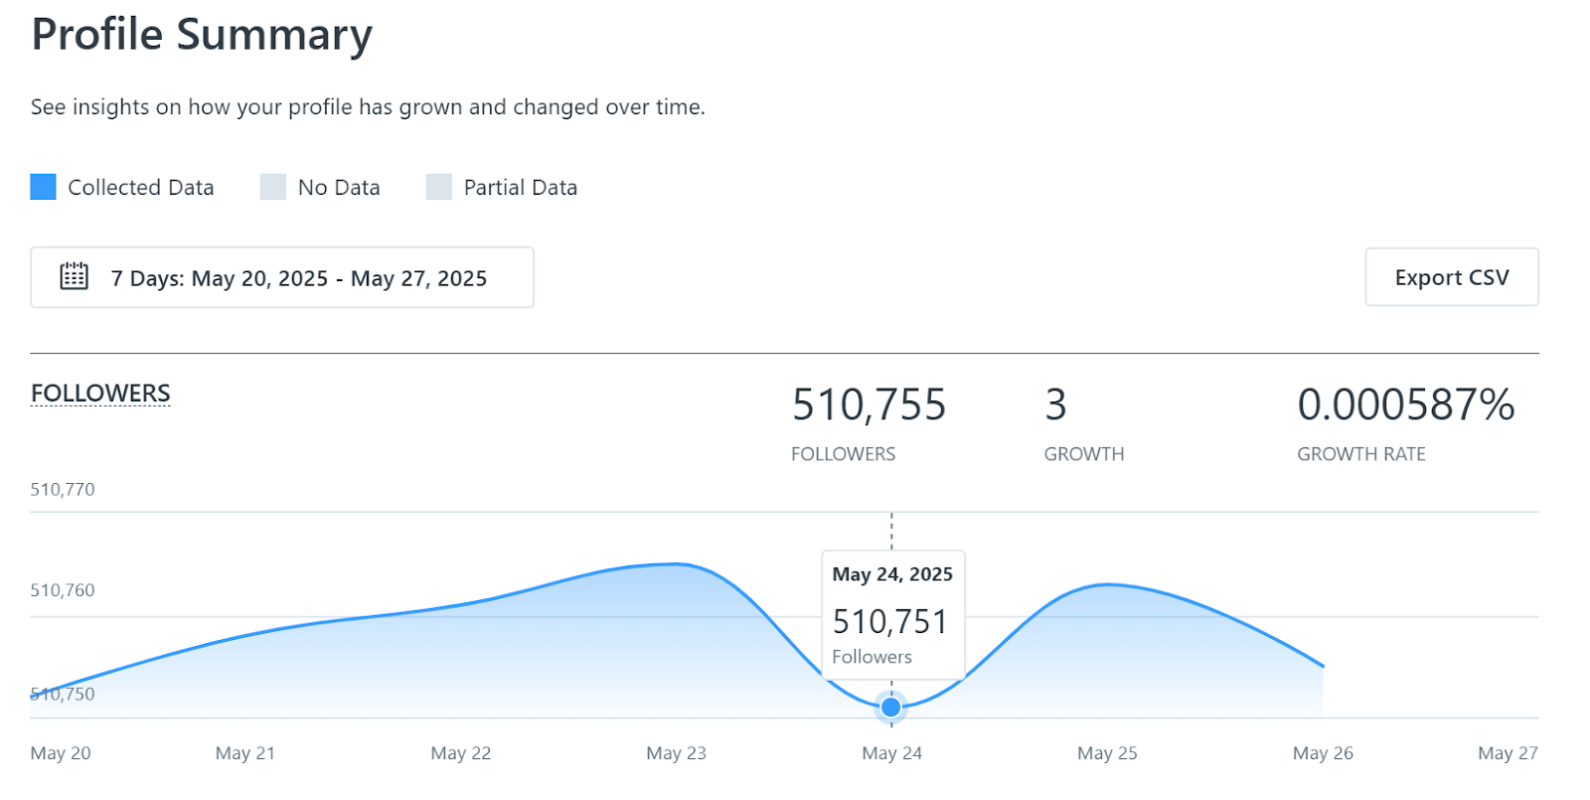Image resolution: width=1590 pixels, height=800 pixels.
Task: Click the Export CSV button
Action: [x=1452, y=277]
